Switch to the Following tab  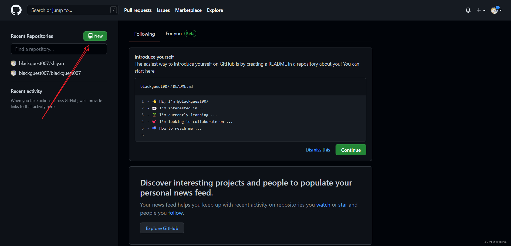(145, 34)
